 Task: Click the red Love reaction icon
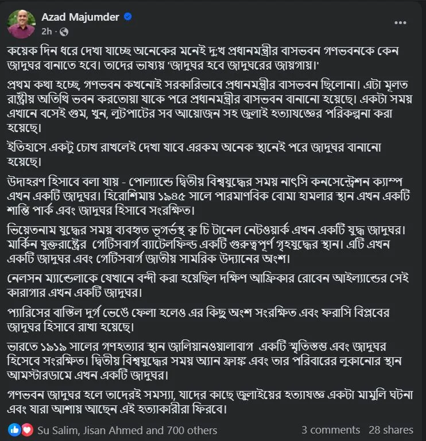[x=25, y=430]
